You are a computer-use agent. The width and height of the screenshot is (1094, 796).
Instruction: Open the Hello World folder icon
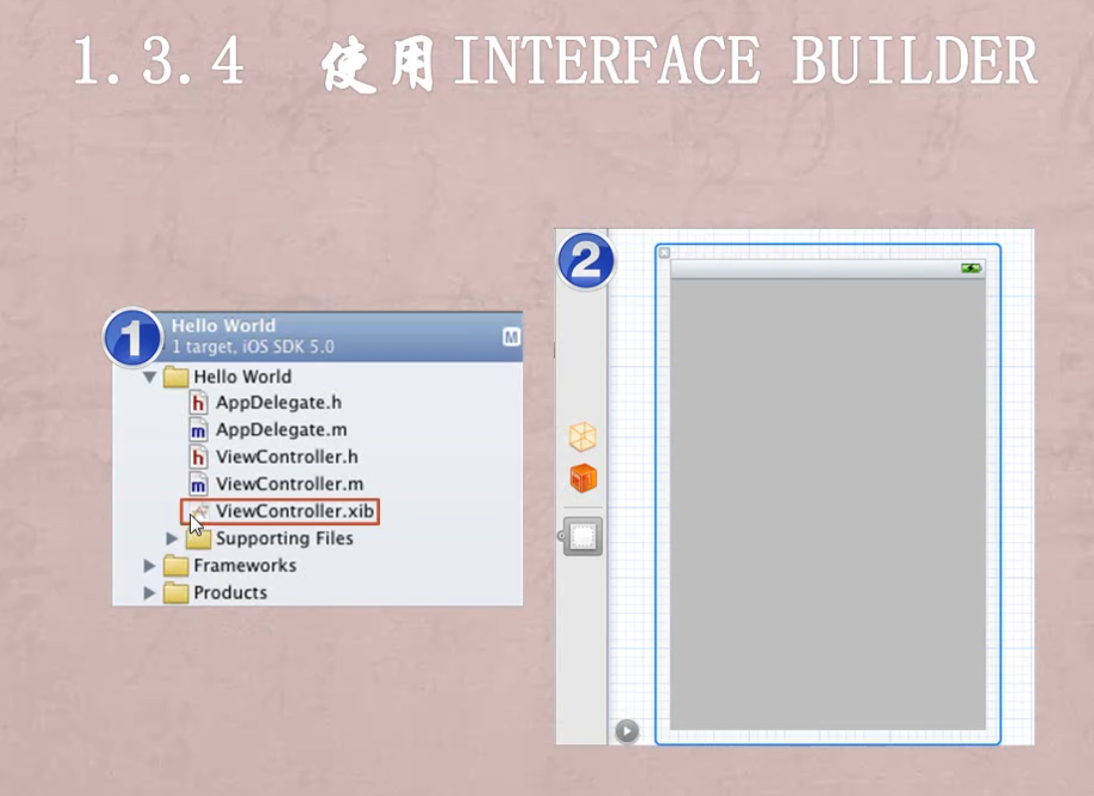click(x=176, y=377)
